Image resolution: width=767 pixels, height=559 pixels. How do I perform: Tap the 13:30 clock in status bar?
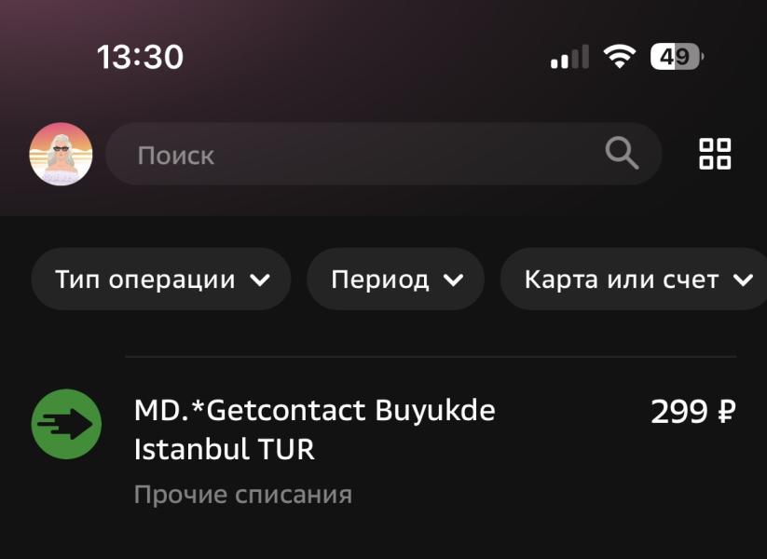[x=141, y=57]
